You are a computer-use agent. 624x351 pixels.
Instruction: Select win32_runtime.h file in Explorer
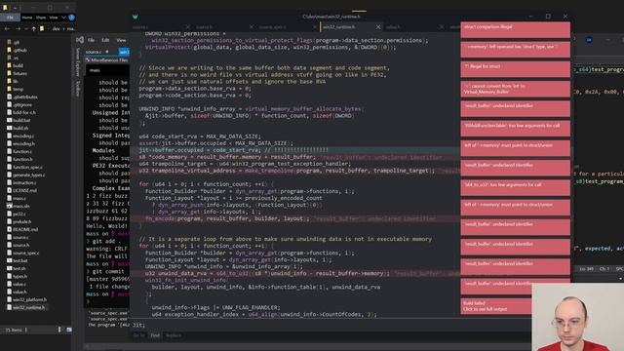(26, 308)
